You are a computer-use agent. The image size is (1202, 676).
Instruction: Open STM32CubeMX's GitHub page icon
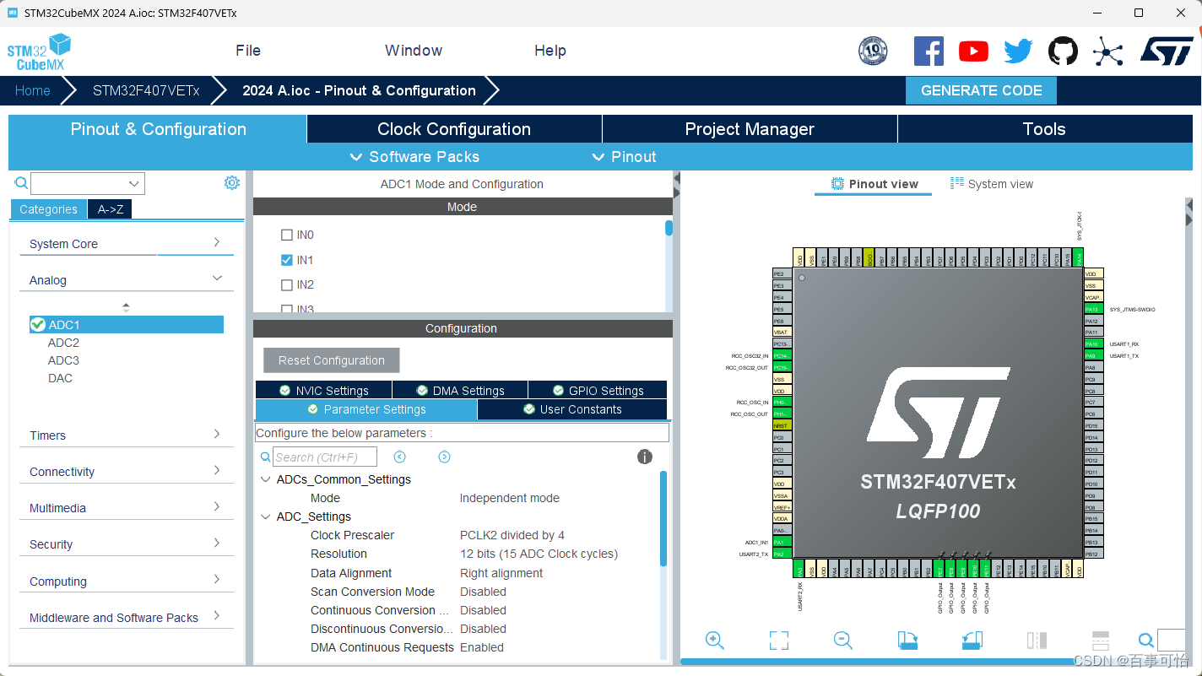(1063, 51)
